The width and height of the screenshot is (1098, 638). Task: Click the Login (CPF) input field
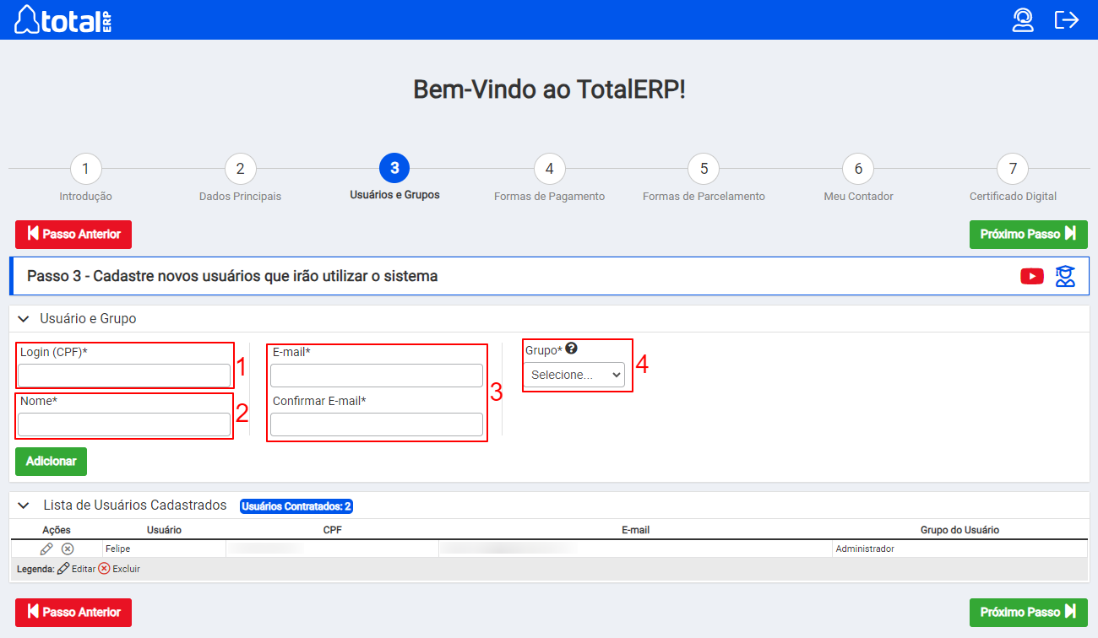pyautogui.click(x=124, y=375)
